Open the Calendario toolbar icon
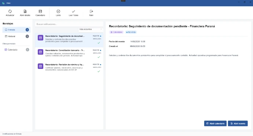 [x=40, y=11]
